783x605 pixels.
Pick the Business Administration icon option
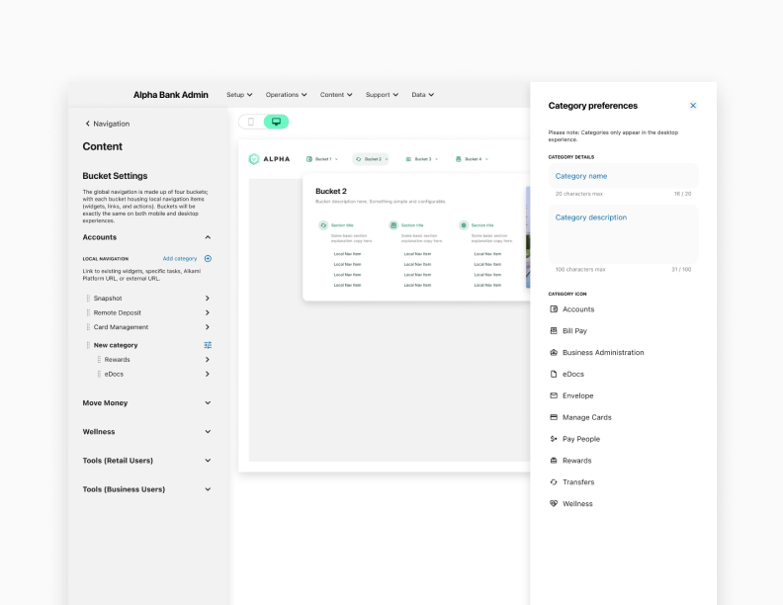602,353
